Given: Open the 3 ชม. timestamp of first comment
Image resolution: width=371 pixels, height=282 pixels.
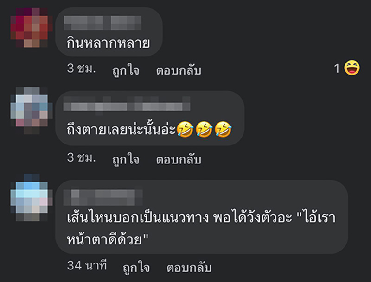Looking at the screenshot, I should tap(82, 69).
